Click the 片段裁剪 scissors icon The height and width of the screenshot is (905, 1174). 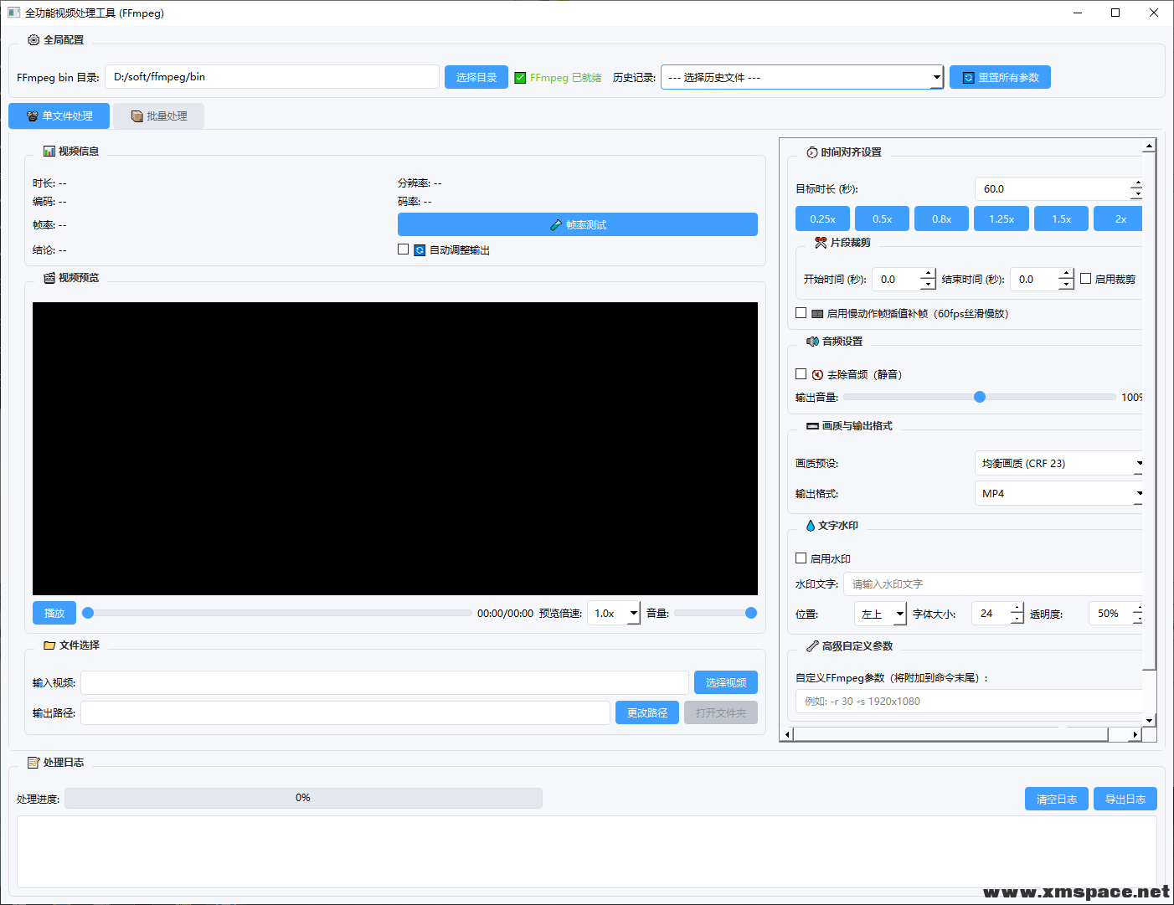(821, 243)
